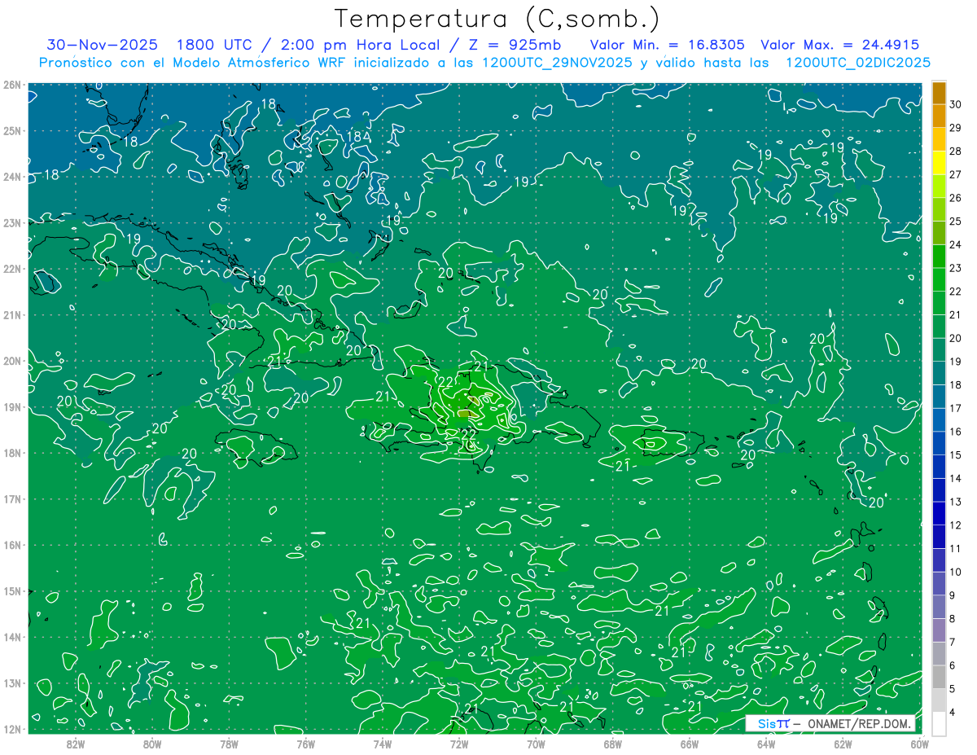Click the '13N' latitude axis label

[x=11, y=683]
